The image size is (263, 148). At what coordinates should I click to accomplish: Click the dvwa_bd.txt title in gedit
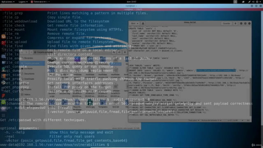click(190, 22)
